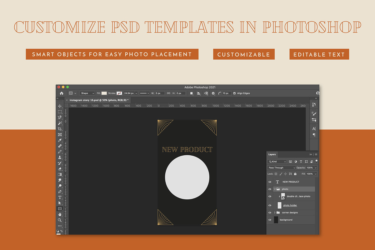Viewport: 375px width, 250px height.
Task: Toggle the lock all padlock
Action: (295, 174)
